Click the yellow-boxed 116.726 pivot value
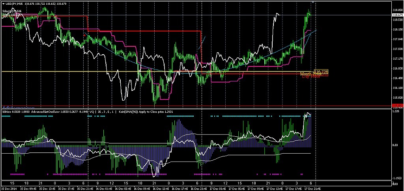The image size is (404, 191). pos(321,72)
